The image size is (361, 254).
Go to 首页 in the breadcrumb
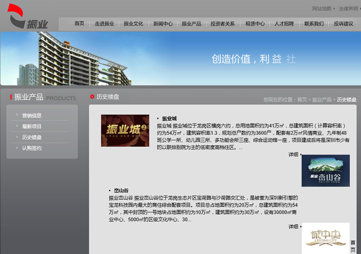[302, 99]
